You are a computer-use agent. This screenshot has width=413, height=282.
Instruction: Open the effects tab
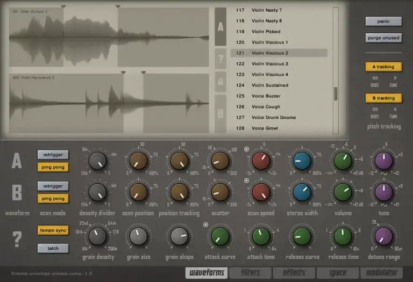(x=294, y=272)
